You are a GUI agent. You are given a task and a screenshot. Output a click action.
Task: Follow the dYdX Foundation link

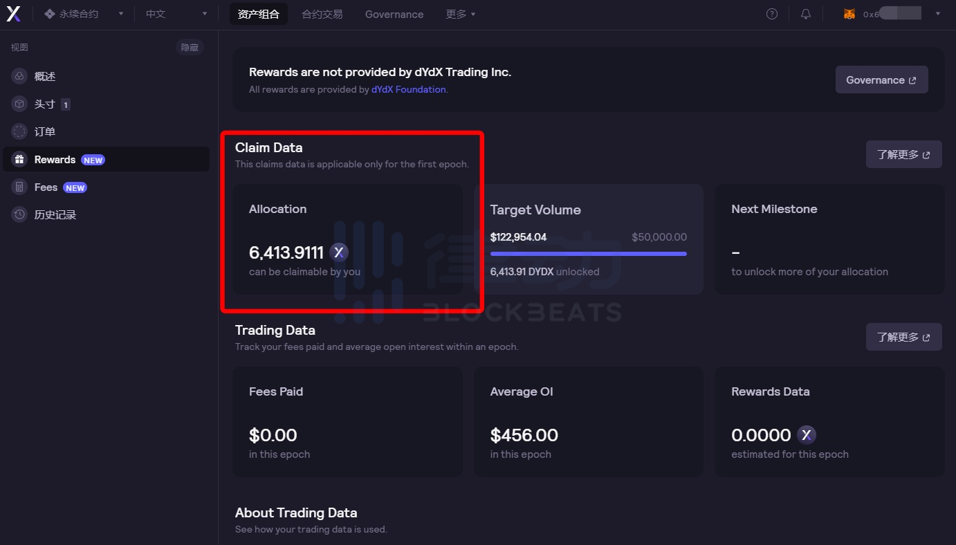[x=408, y=89]
